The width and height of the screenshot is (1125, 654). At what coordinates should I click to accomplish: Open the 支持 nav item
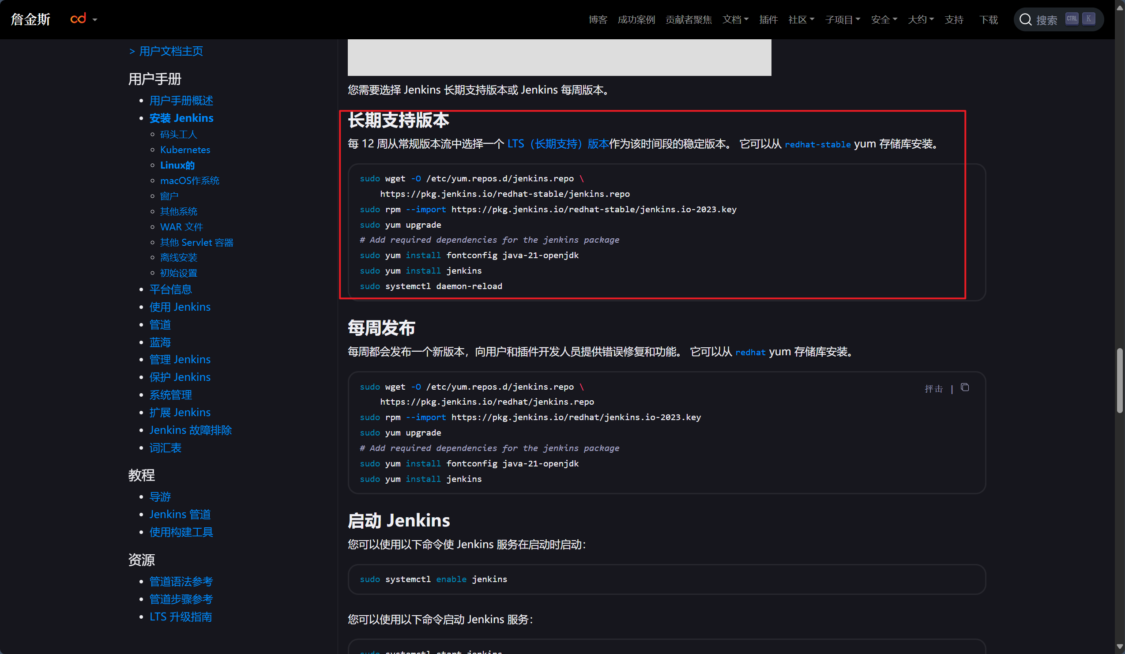(954, 20)
